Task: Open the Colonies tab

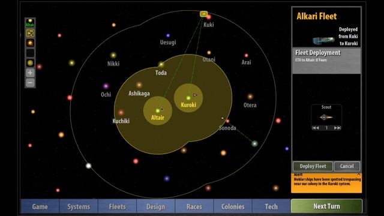Action: pyautogui.click(x=233, y=206)
